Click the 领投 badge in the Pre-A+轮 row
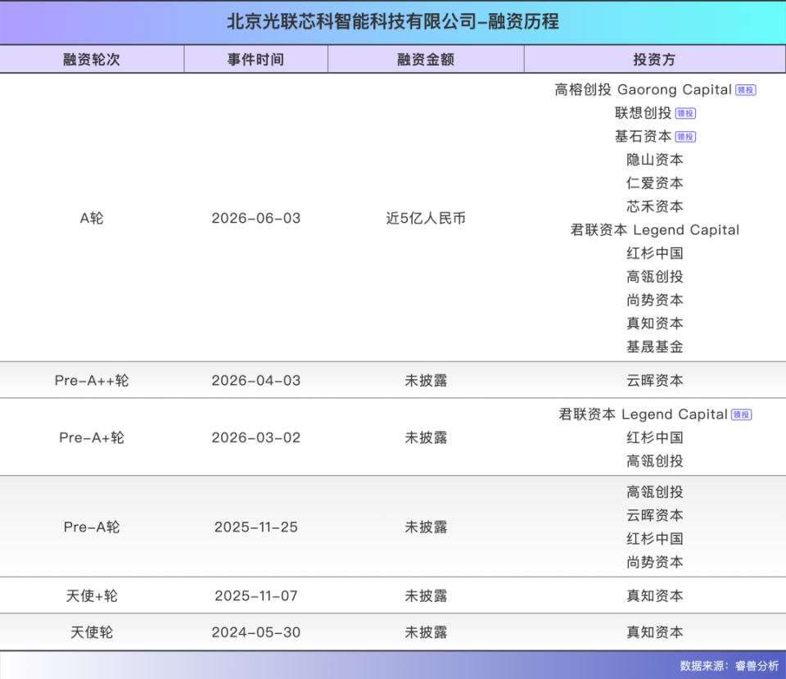 coord(742,414)
